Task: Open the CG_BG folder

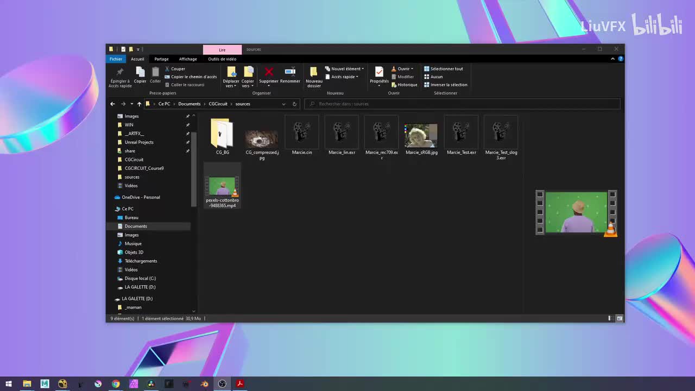Action: [x=222, y=136]
